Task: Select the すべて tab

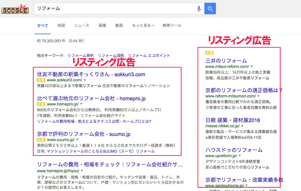Action: (43, 25)
